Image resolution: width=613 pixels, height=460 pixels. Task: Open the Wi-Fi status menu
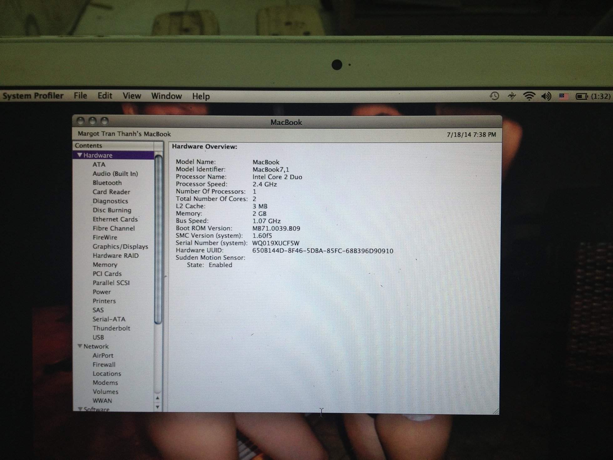pyautogui.click(x=529, y=96)
